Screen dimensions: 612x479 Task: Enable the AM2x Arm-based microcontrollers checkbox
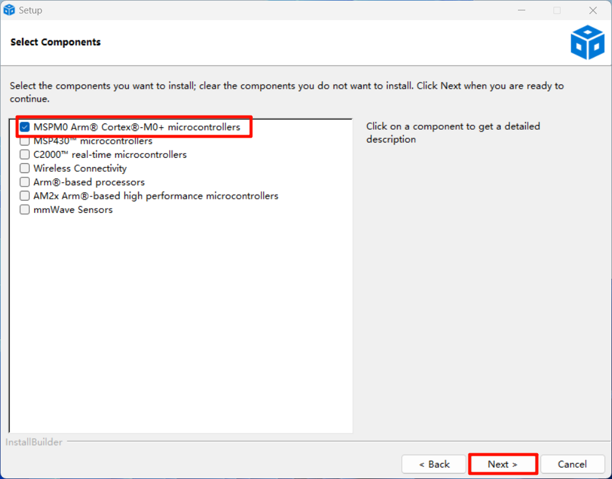pyautogui.click(x=24, y=196)
